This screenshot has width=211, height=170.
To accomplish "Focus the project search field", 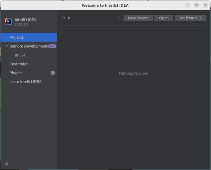I will 92,18.
